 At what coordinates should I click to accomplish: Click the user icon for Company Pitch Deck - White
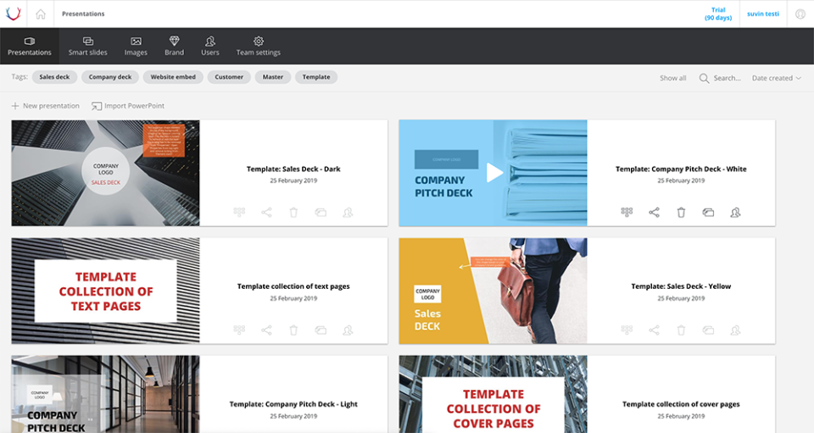coord(736,212)
